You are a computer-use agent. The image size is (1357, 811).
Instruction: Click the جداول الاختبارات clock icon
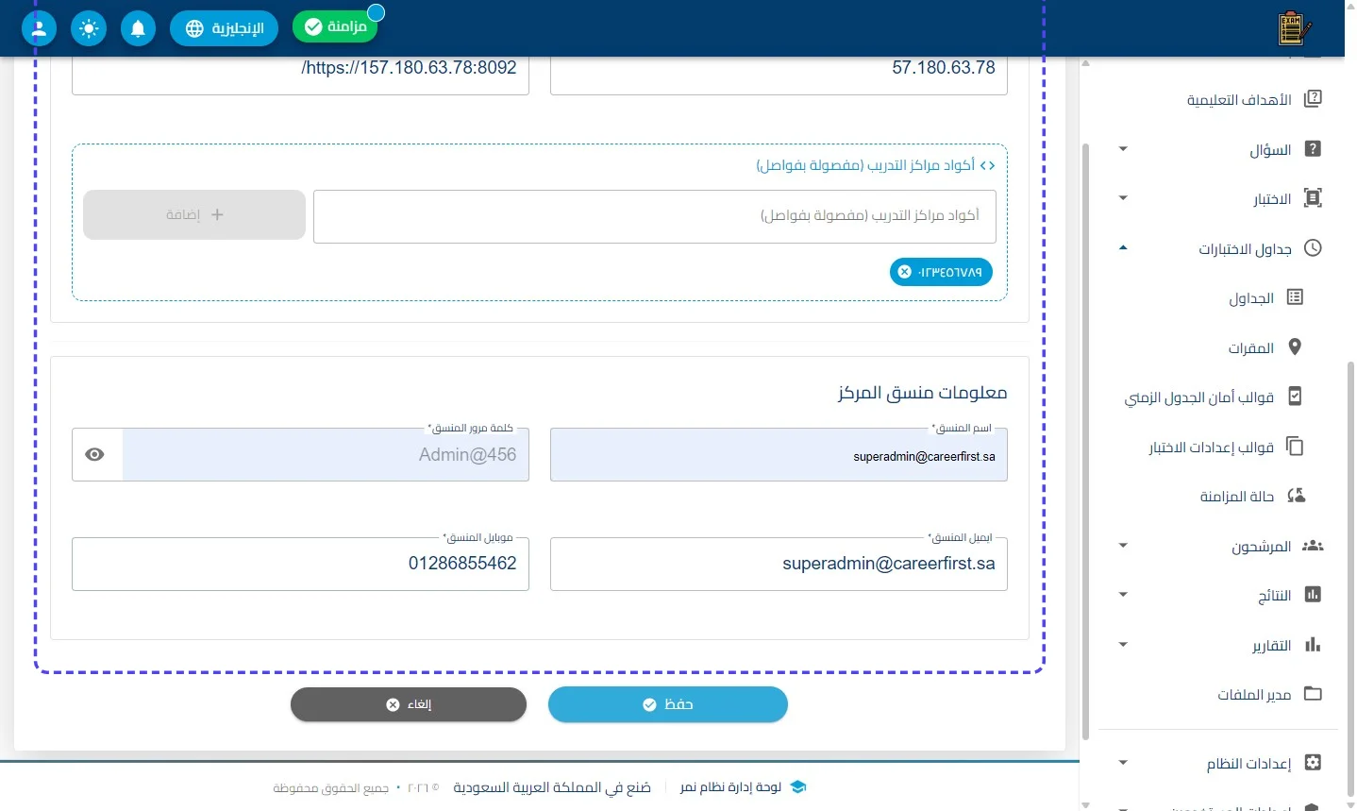[x=1313, y=248]
